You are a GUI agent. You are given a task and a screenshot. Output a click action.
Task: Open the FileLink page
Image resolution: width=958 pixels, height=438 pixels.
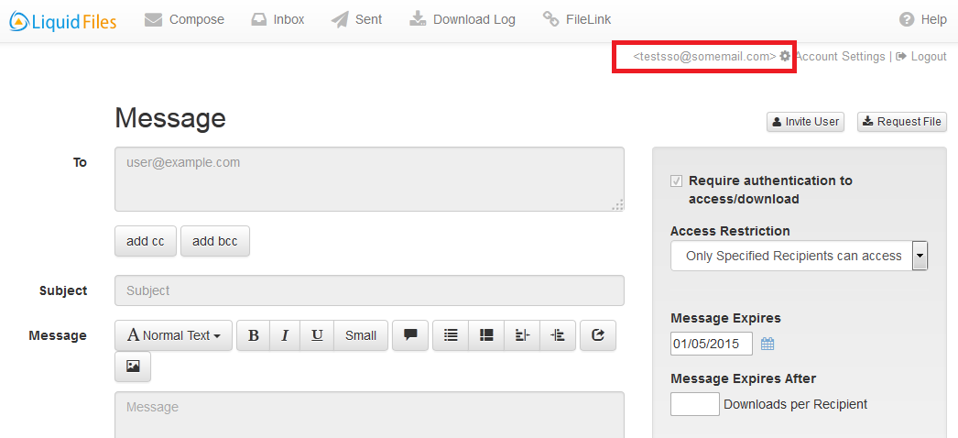577,19
